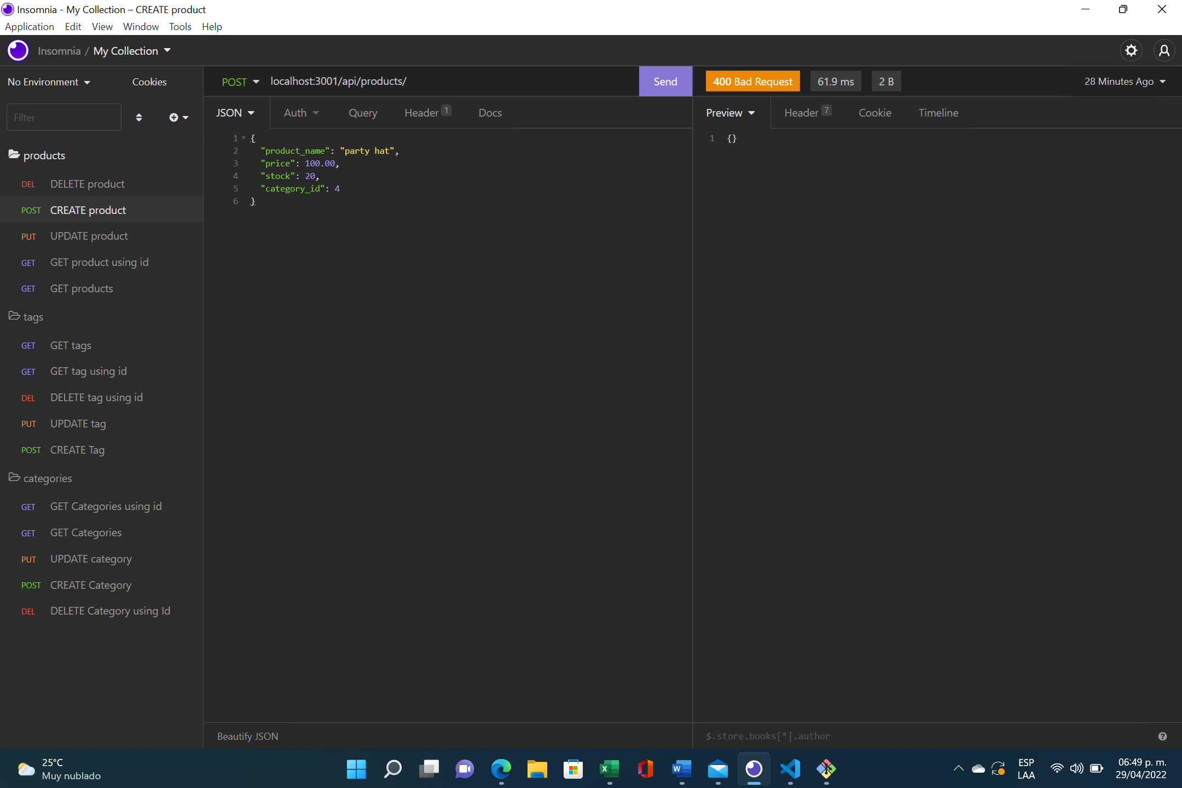Switch to the Query tab
This screenshot has height=788, width=1182.
(x=363, y=113)
